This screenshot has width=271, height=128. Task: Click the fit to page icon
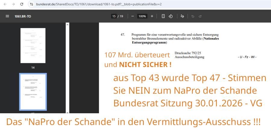click(x=163, y=16)
